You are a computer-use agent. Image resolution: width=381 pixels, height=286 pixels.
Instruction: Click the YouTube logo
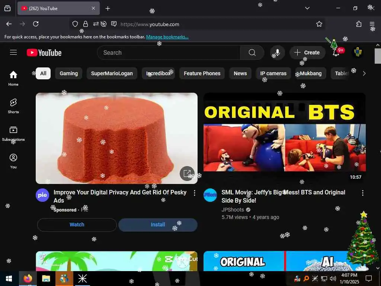coord(44,53)
